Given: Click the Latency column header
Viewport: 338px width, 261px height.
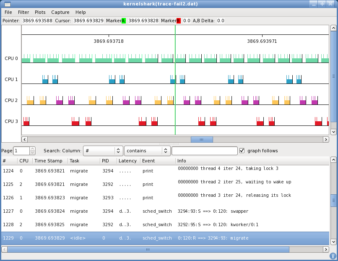Looking at the screenshot, I should point(127,161).
